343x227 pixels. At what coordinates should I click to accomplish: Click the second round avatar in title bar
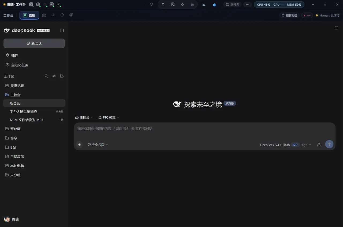38,5
